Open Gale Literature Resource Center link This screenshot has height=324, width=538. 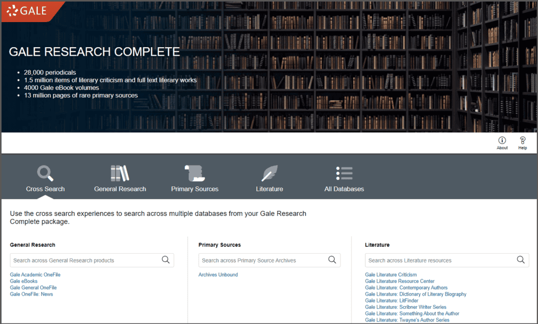coord(399,281)
